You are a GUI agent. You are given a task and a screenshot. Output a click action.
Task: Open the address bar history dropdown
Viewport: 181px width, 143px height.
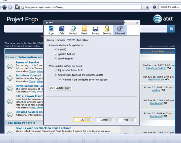tap(143, 7)
